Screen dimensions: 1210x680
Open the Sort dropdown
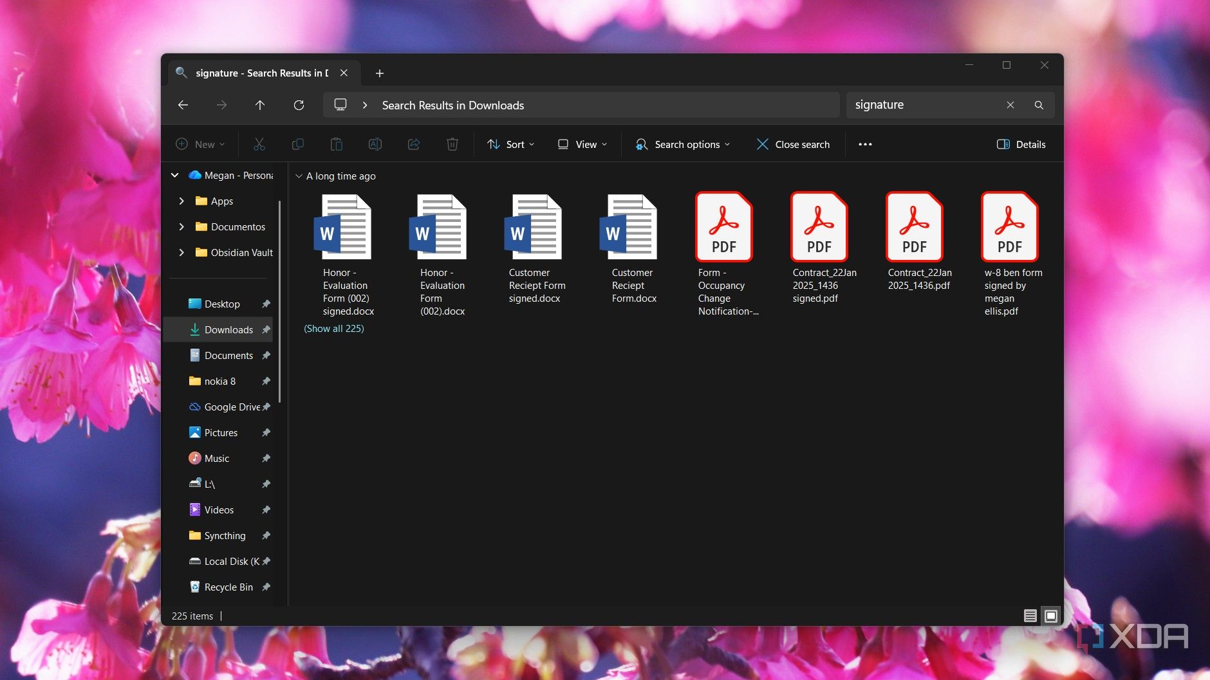511,144
